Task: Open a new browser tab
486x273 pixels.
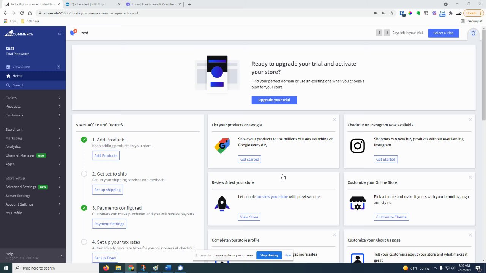Action: (x=189, y=4)
